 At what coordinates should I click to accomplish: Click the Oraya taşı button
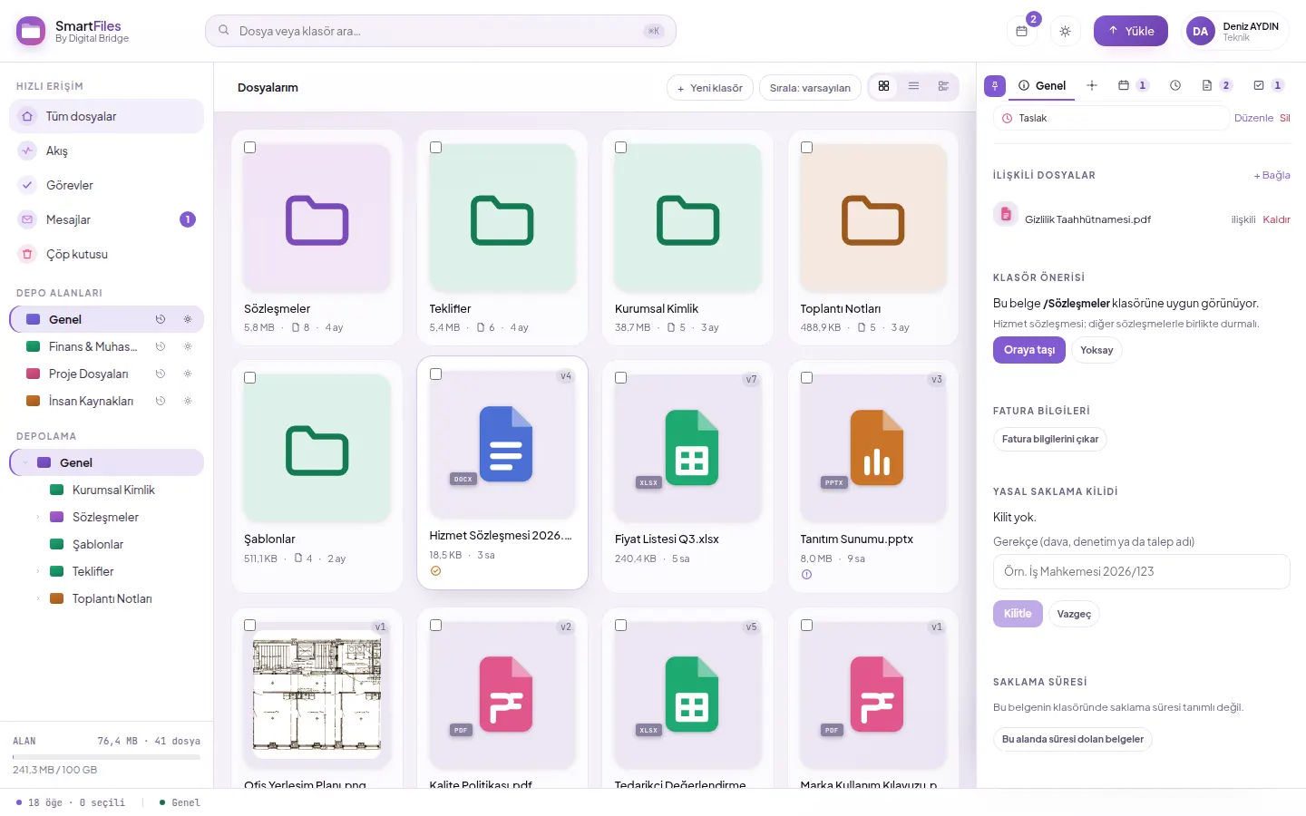(x=1029, y=350)
